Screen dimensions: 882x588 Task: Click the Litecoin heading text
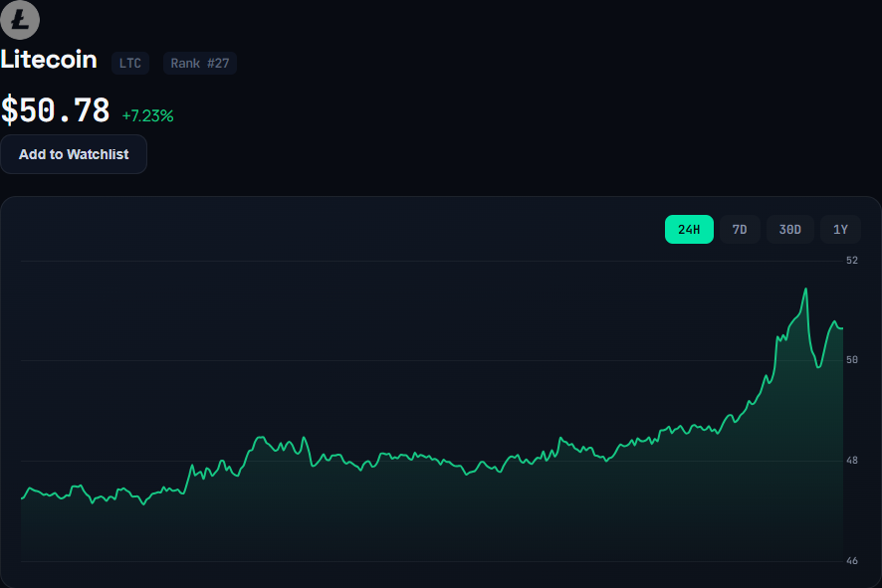49,60
